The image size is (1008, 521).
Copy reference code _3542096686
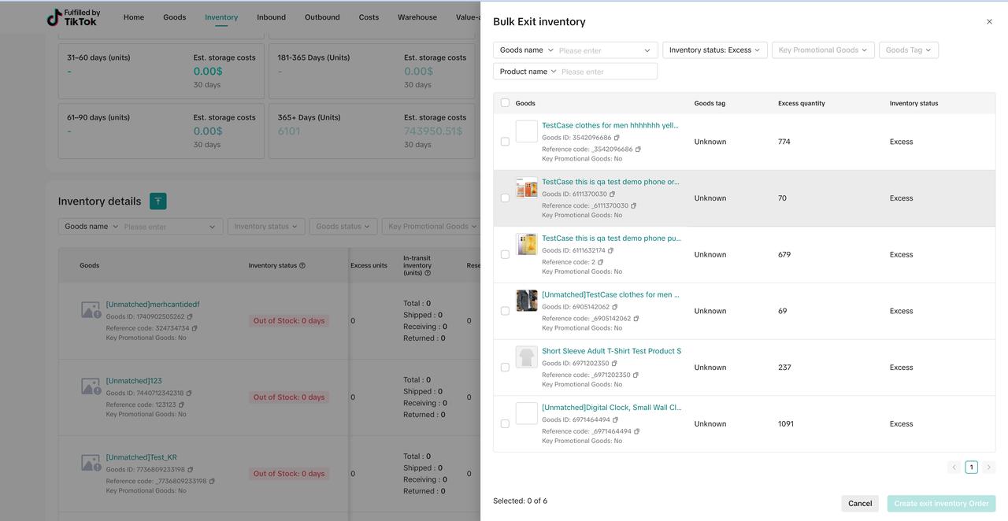pos(638,150)
